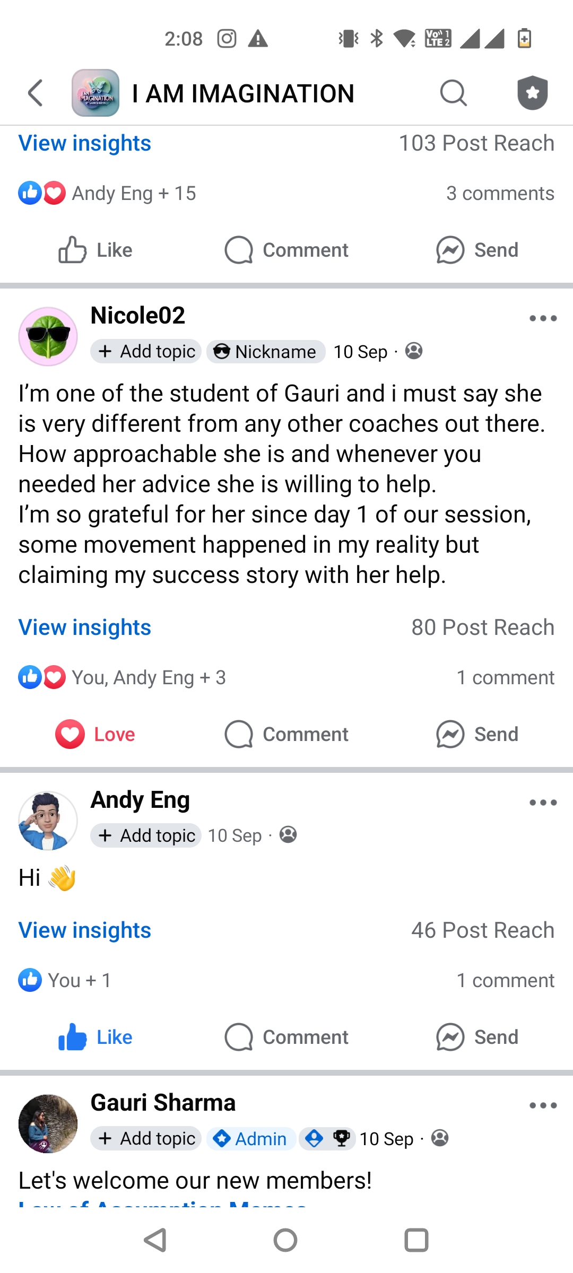This screenshot has height=1273, width=573.
Task: Unlike Andy Eng's Hi post
Action: pyautogui.click(x=95, y=1037)
